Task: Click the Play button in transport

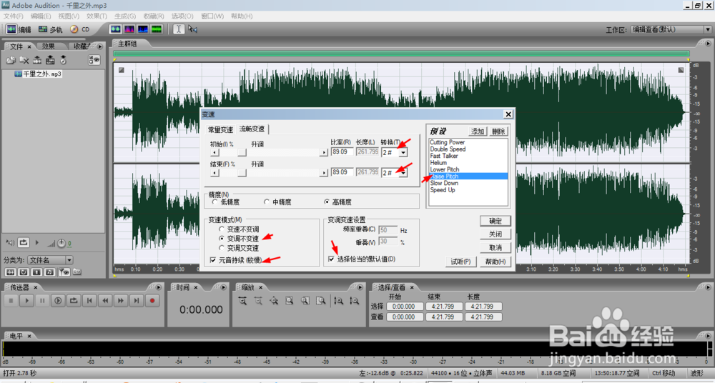Action: pos(27,301)
